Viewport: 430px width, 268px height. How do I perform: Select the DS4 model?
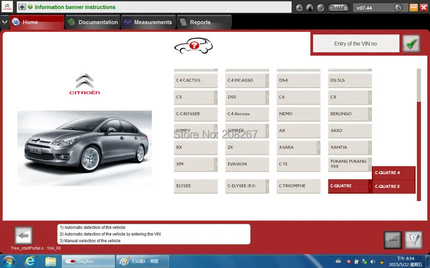(299, 81)
